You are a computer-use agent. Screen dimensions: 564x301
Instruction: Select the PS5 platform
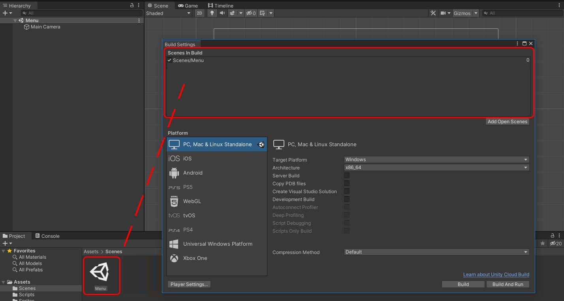(217, 187)
